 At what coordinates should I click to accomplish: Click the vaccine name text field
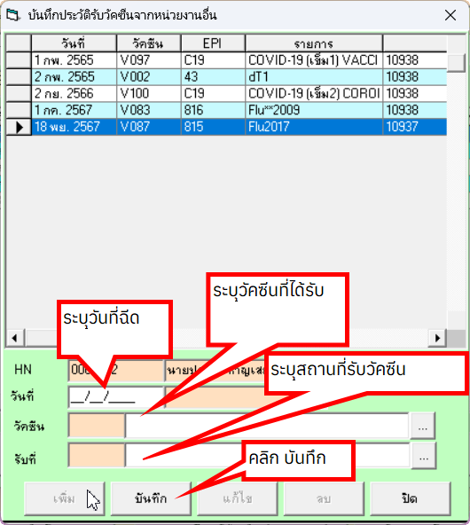click(267, 426)
